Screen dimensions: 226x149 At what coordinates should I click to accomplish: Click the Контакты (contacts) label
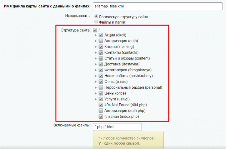[121, 52]
